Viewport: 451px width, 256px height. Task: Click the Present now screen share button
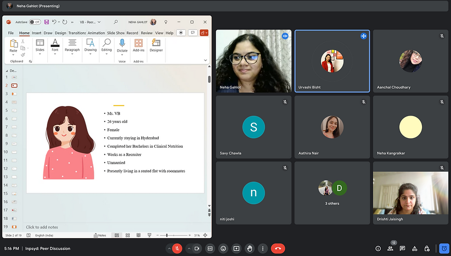(237, 249)
